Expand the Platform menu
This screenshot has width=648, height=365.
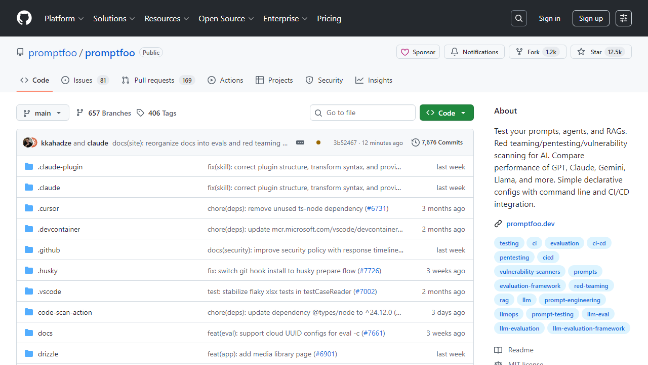pos(64,18)
